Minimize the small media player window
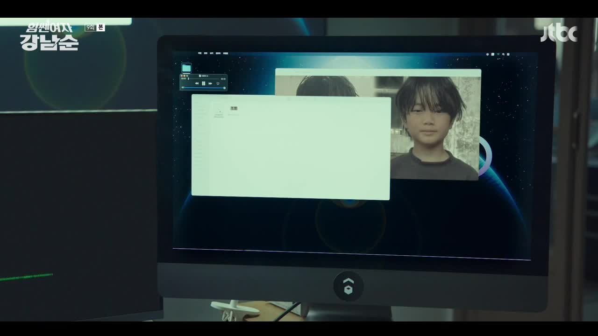This screenshot has width=598, height=336. (x=185, y=76)
